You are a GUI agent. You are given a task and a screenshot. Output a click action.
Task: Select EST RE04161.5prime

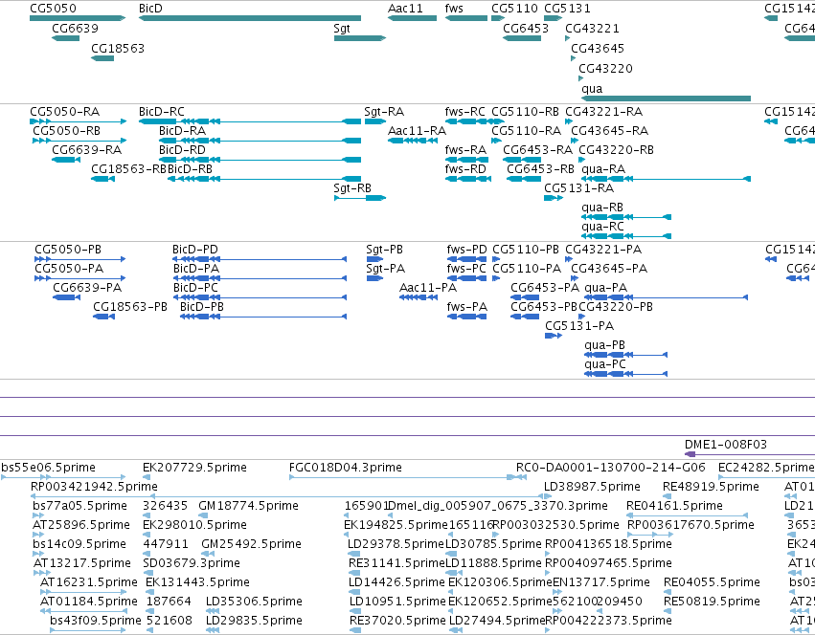click(687, 515)
